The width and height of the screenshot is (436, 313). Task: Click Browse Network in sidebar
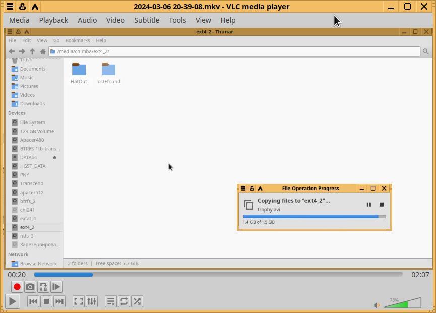pos(38,264)
